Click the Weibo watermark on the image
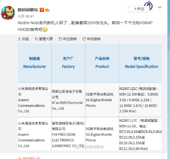Image resolution: width=170 pixels, height=159 pixels. pyautogui.click(x=90, y=147)
